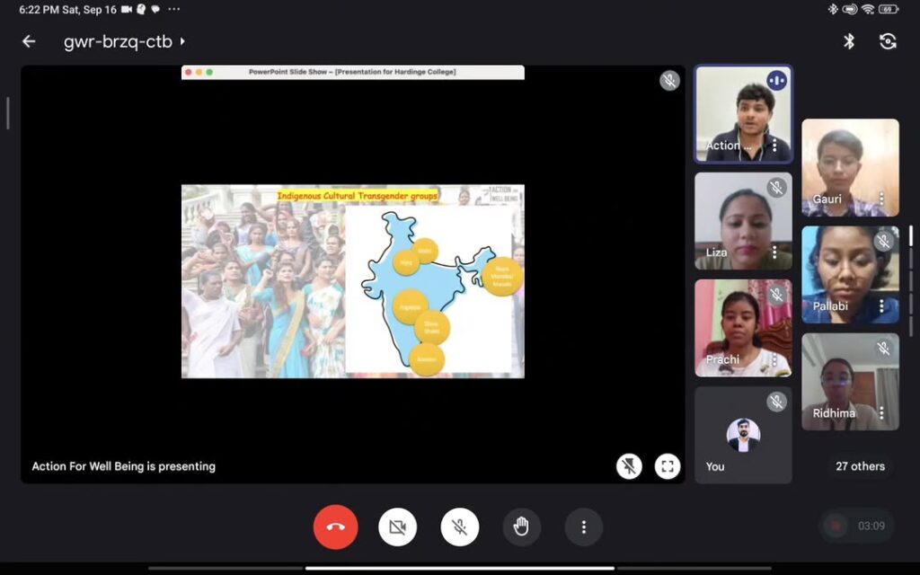
Task: Open the 27 others participants list
Action: tap(860, 466)
